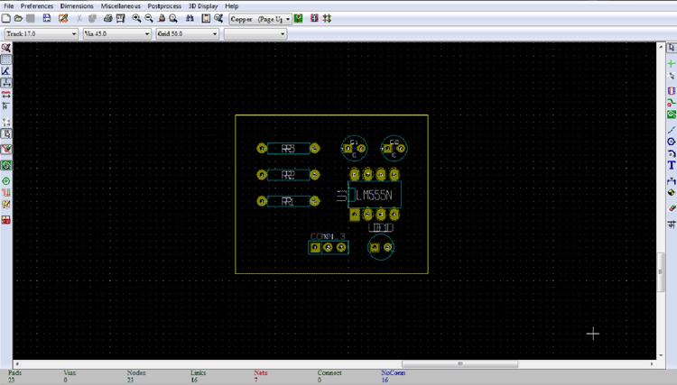Screen dimensions: 677x385
Task: Toggle polar coordinates display
Action: (x=6, y=71)
